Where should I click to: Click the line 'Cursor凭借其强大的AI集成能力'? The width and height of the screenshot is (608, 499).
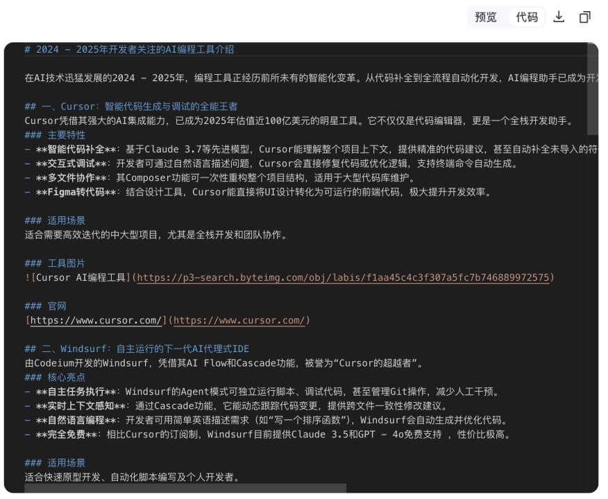[x=300, y=121]
